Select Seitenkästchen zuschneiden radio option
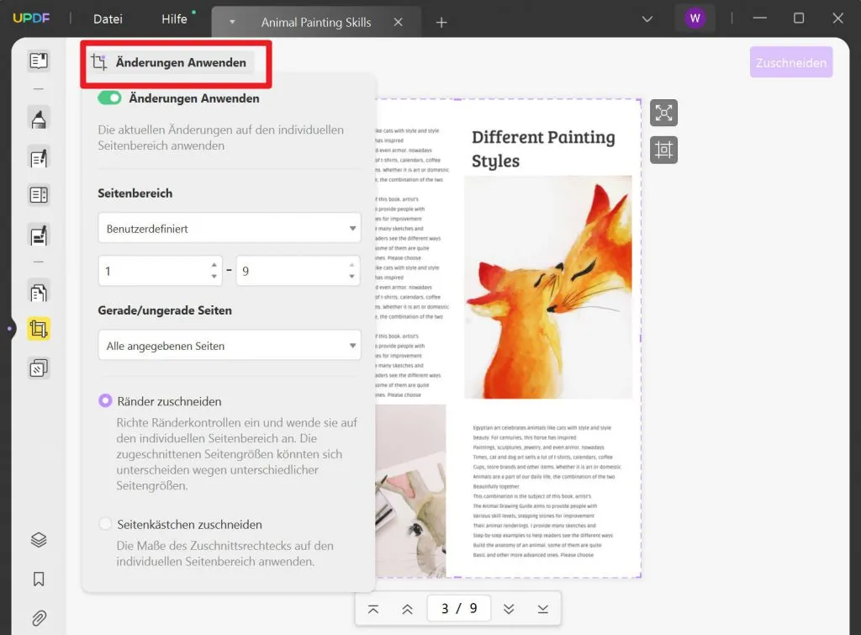Viewport: 861px width, 635px height. [105, 524]
